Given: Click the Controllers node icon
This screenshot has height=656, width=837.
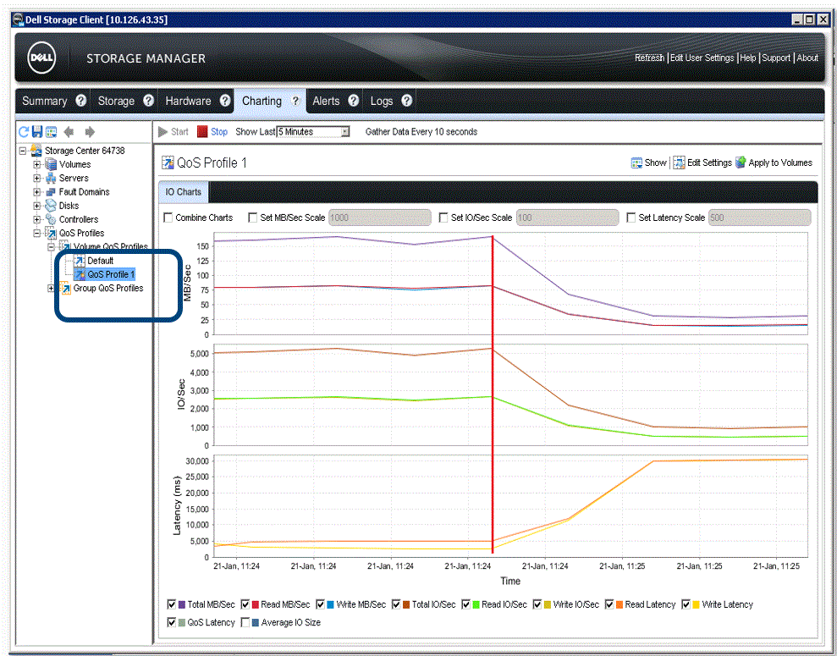Looking at the screenshot, I should [51, 219].
